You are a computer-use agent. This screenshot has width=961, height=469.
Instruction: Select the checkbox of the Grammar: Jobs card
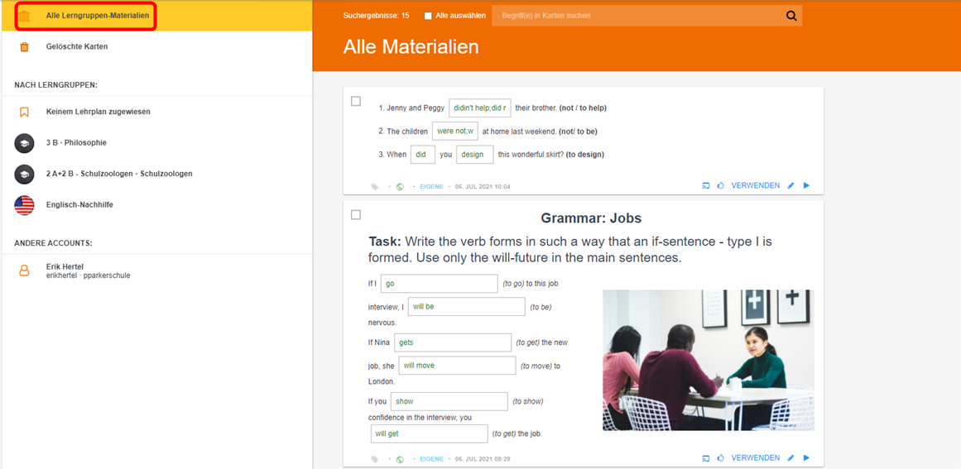pyautogui.click(x=355, y=214)
